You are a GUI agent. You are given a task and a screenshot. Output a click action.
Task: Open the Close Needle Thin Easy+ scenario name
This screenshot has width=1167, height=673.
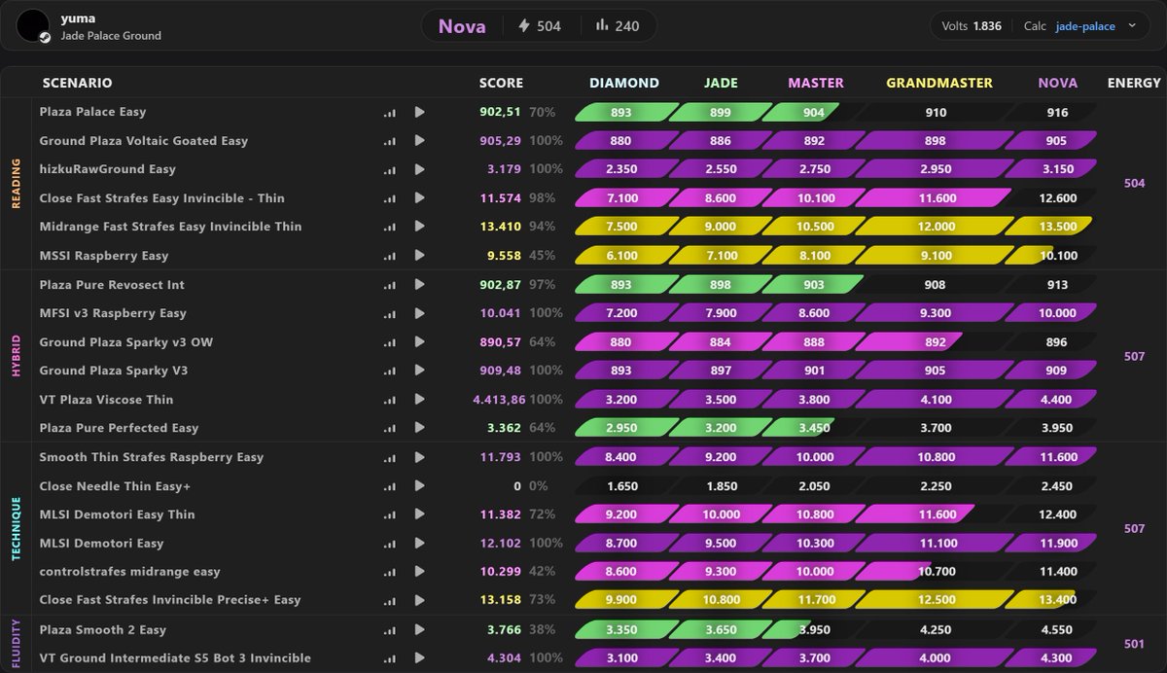(x=115, y=485)
